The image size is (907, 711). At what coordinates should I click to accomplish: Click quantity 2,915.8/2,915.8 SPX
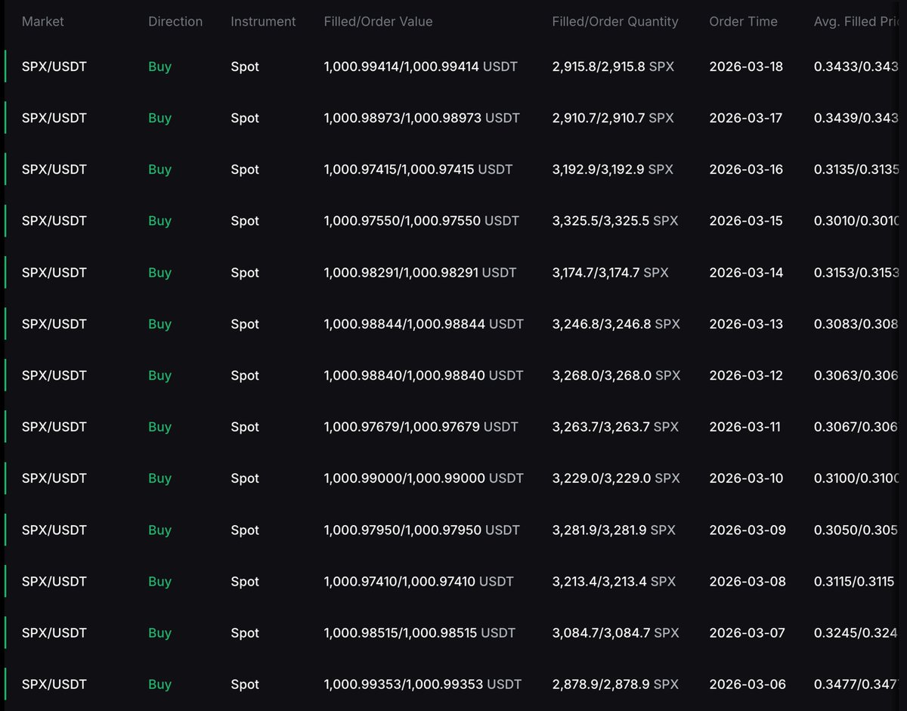pos(613,66)
